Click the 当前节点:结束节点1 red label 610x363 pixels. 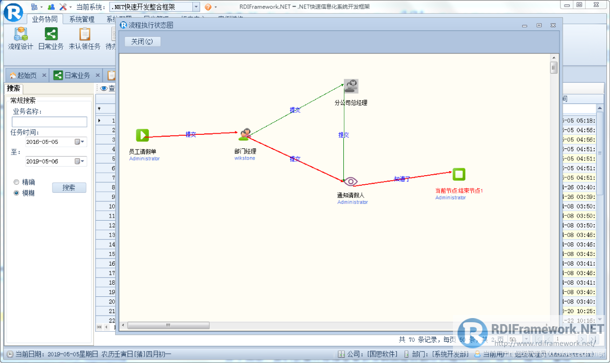pos(460,191)
